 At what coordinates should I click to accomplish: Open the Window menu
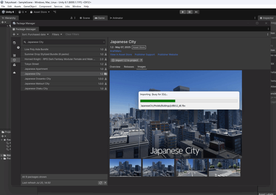[x=77, y=6]
